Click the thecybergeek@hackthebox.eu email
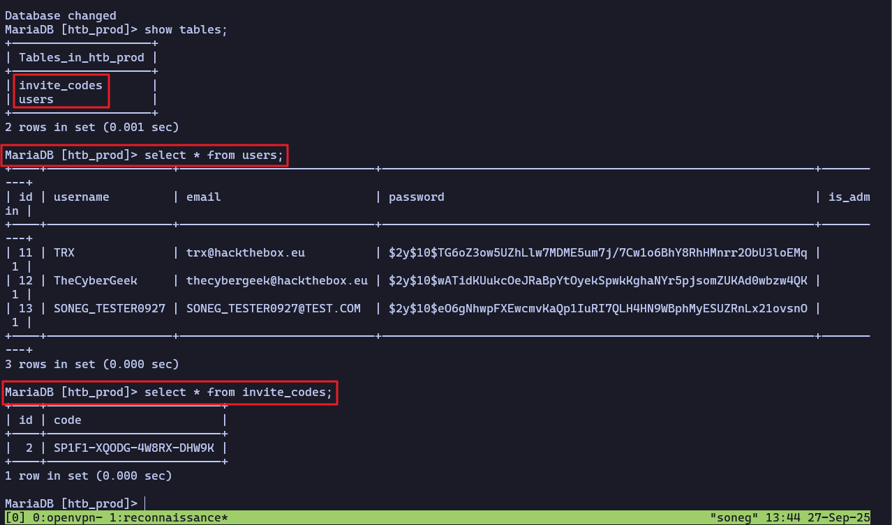Image resolution: width=892 pixels, height=525 pixels. tap(276, 280)
